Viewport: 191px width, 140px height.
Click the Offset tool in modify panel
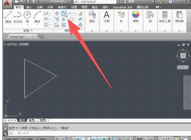tap(80, 25)
